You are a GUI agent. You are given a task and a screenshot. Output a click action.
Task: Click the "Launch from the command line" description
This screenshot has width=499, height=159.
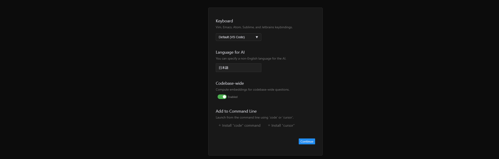point(255,118)
